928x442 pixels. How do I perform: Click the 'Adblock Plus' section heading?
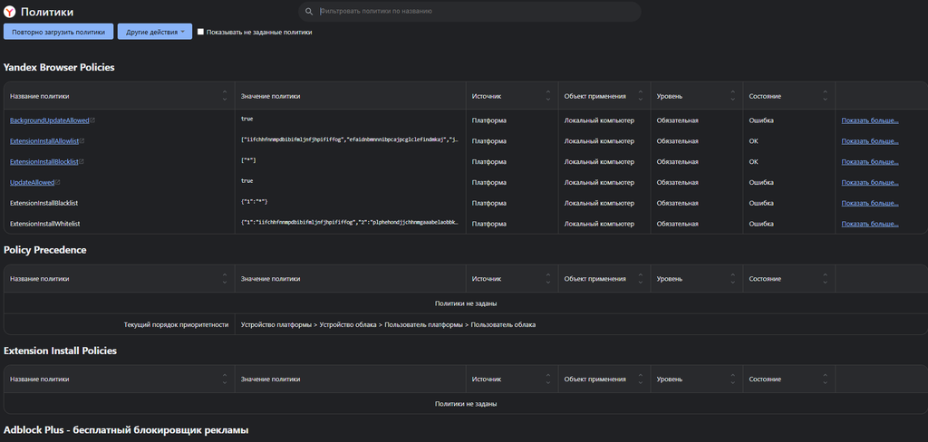click(126, 430)
